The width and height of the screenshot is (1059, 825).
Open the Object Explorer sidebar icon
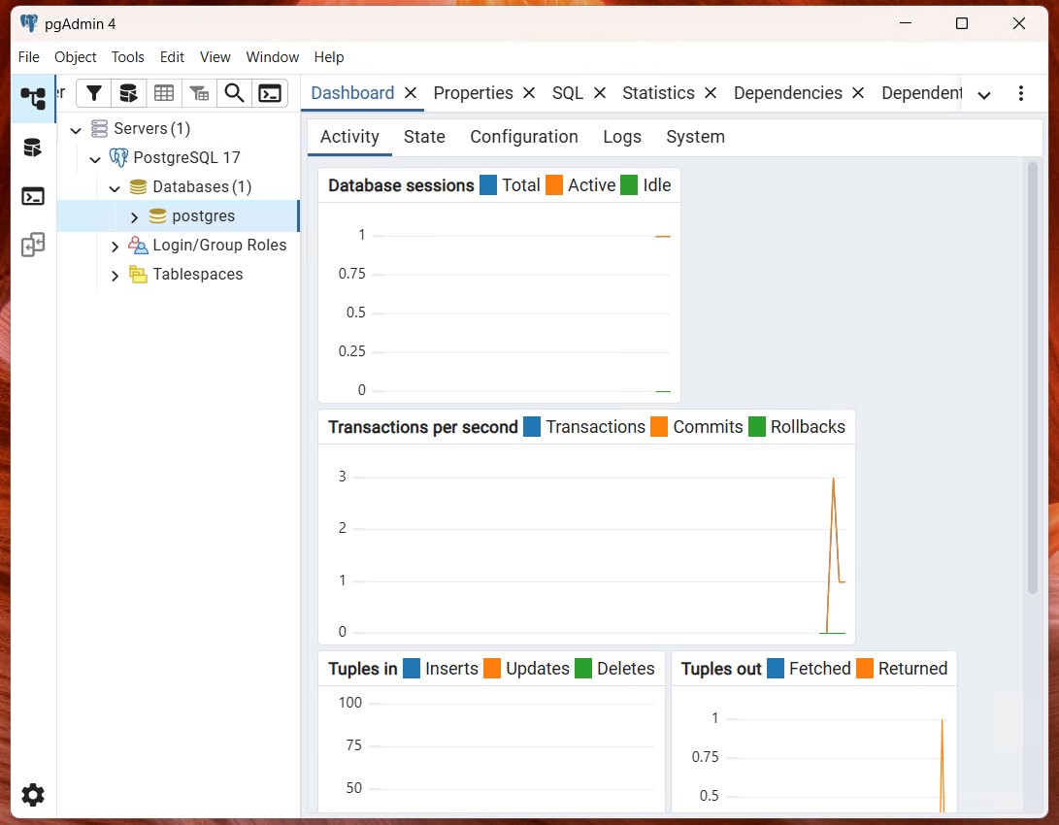32,99
